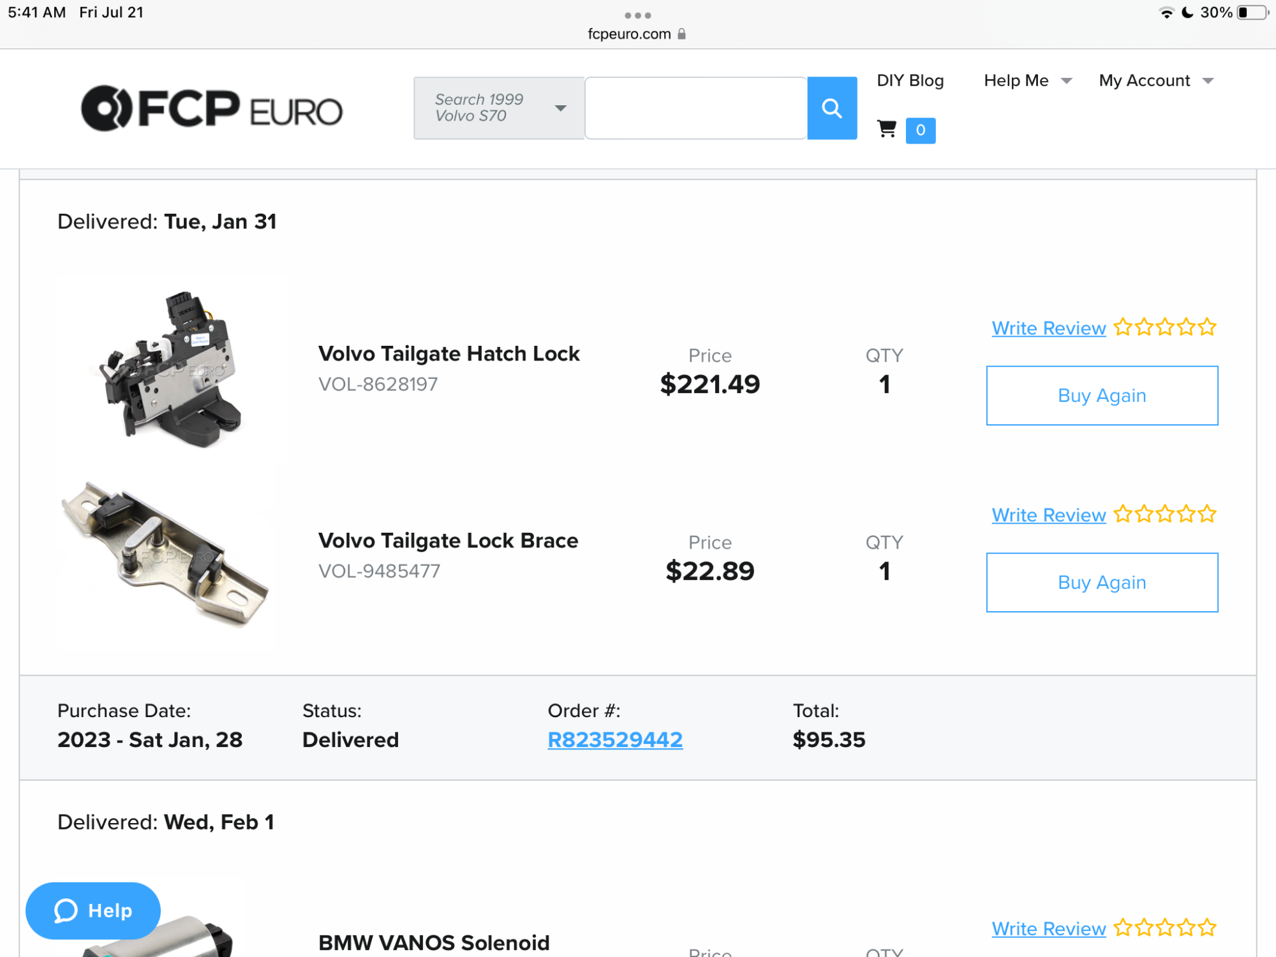Click the blue search magnifier button

[831, 108]
